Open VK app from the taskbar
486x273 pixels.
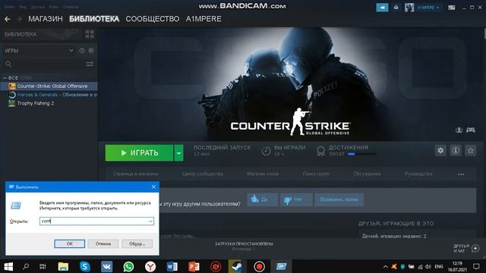click(x=106, y=266)
